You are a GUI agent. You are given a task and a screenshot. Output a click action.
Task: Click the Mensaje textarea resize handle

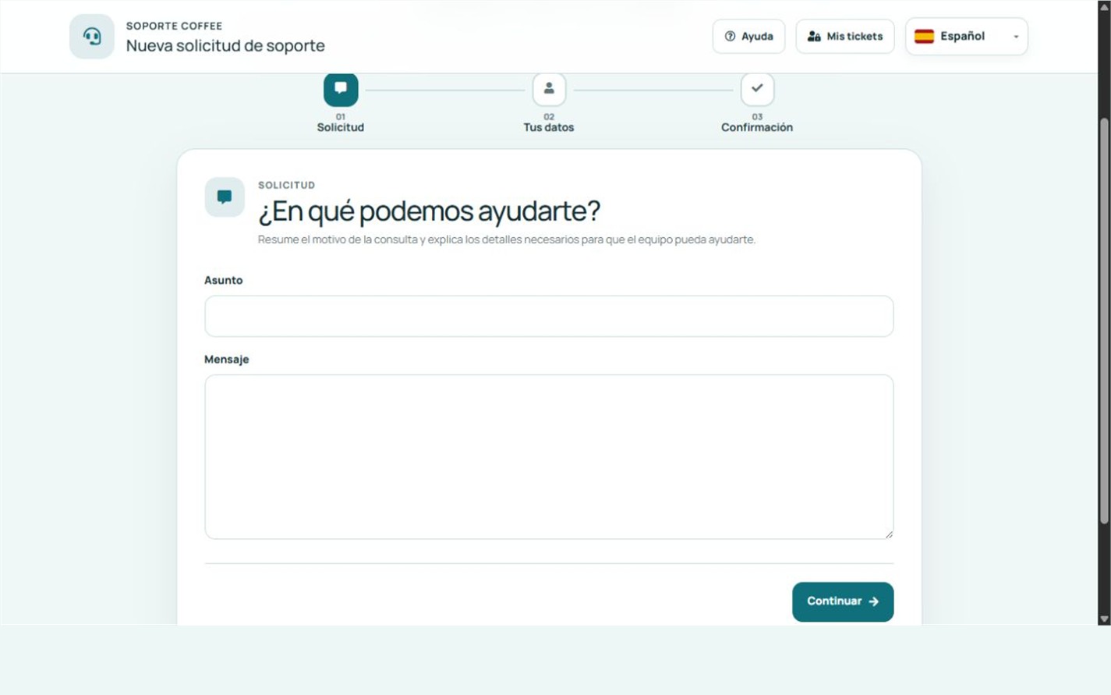point(888,534)
